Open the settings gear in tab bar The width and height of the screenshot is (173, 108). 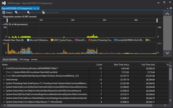171,8
